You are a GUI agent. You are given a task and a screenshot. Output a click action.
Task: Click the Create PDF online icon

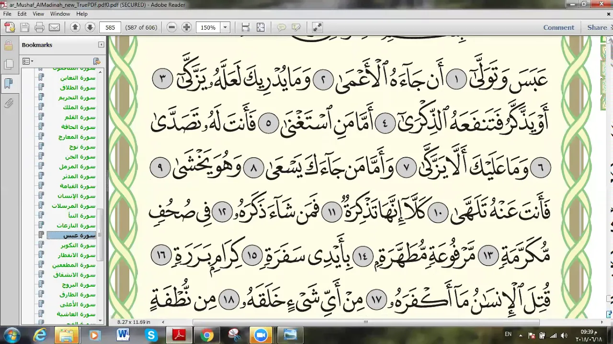click(9, 27)
